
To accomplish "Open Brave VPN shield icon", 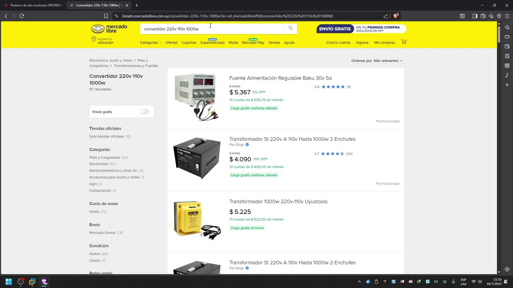I will click(x=499, y=16).
